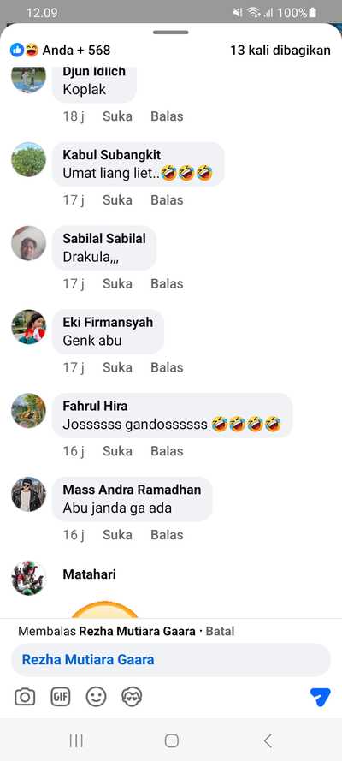Open the GIF picker
Screen dimensions: 342x761
pos(61,698)
